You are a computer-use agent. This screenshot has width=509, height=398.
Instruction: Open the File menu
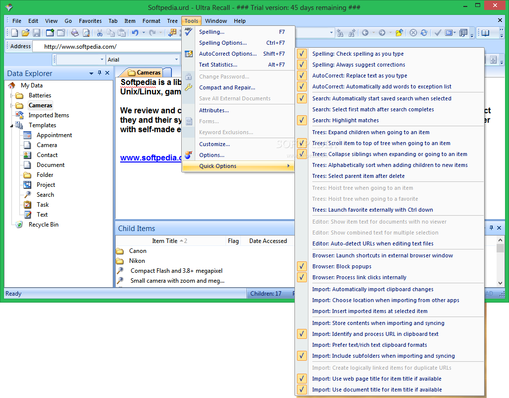[x=17, y=21]
